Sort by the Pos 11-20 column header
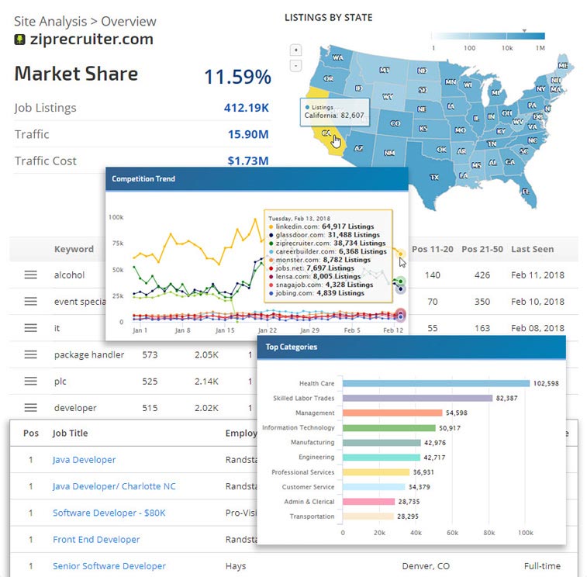Viewport: 587px width, 577px height. 433,249
